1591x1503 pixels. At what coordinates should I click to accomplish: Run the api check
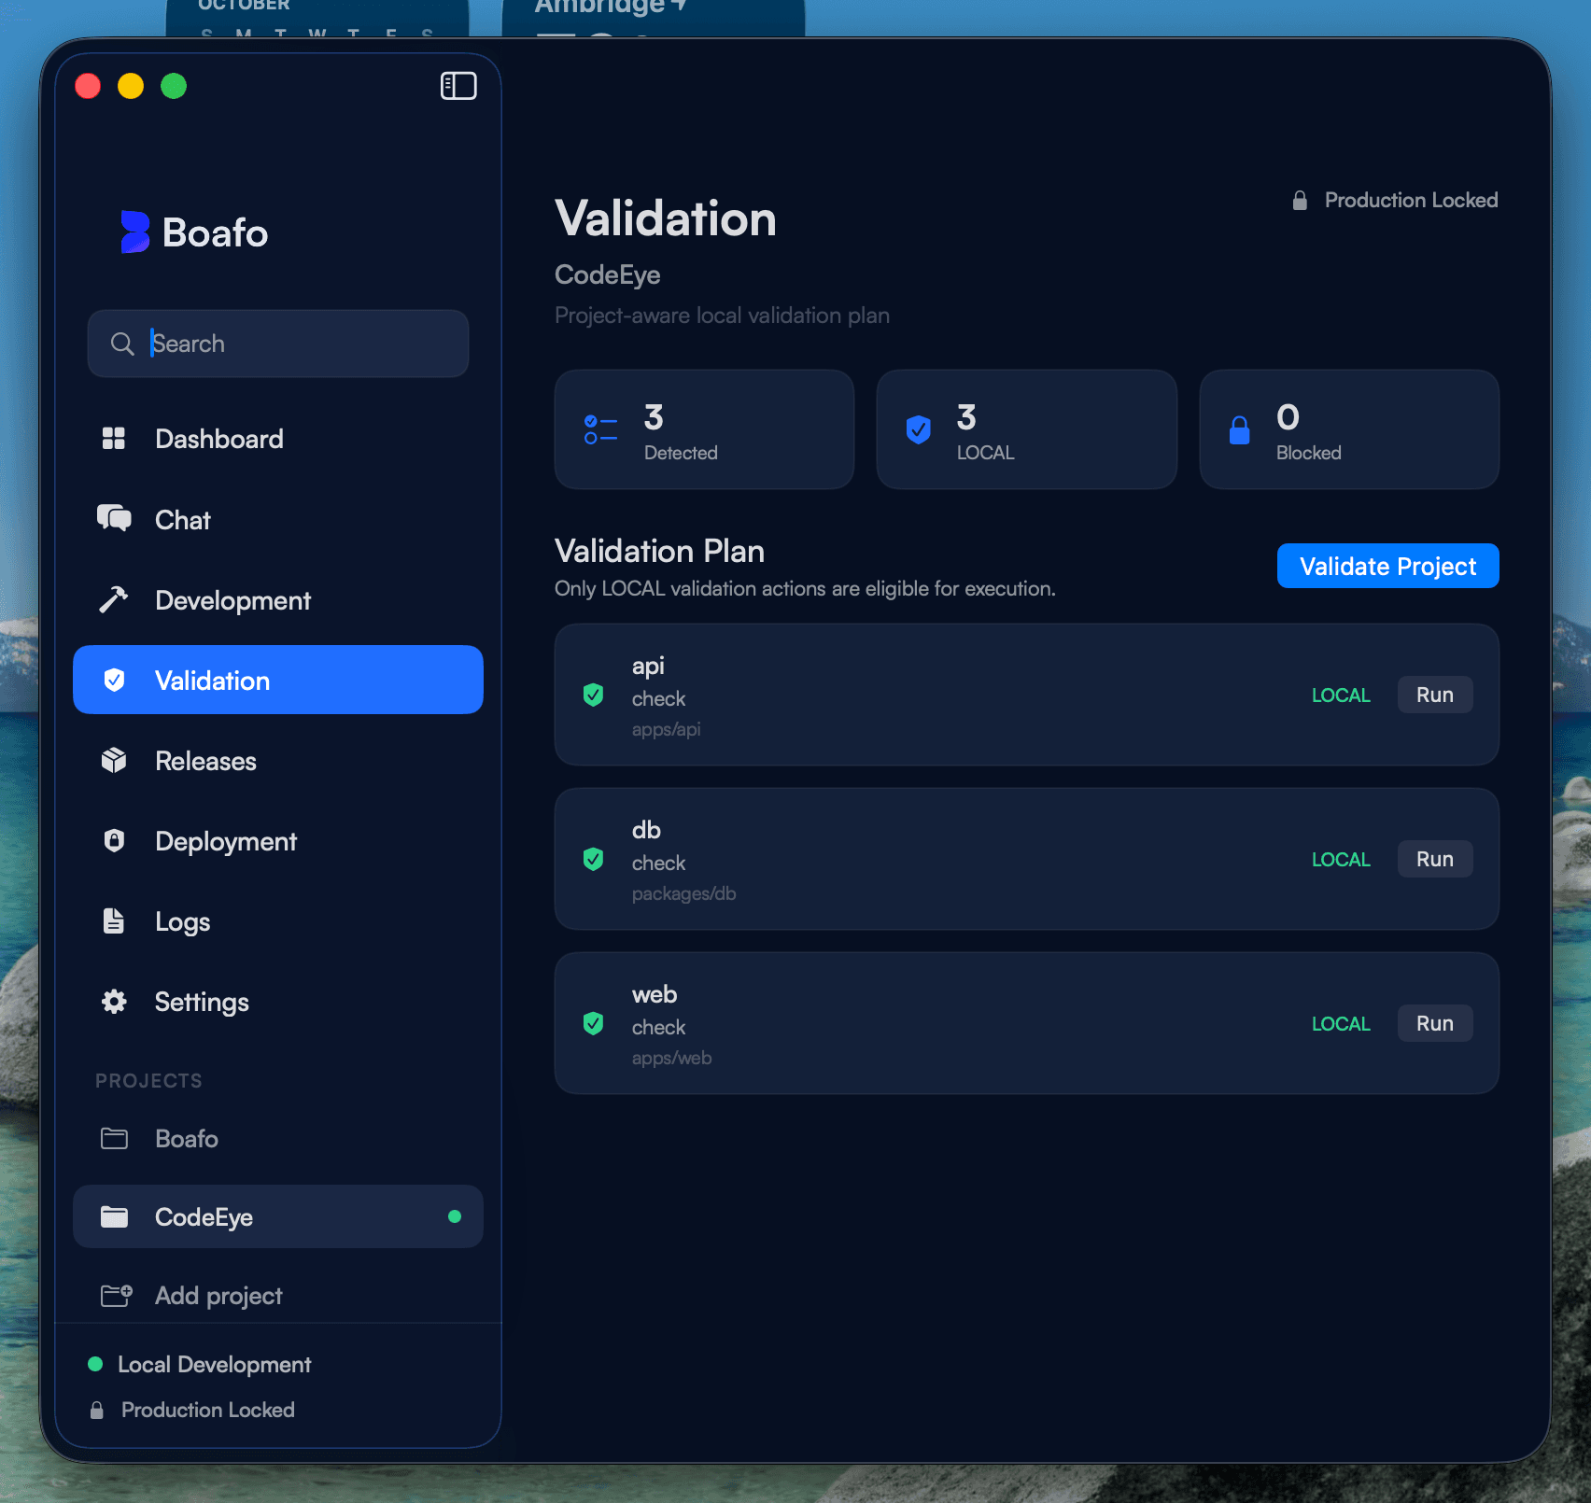(x=1435, y=695)
